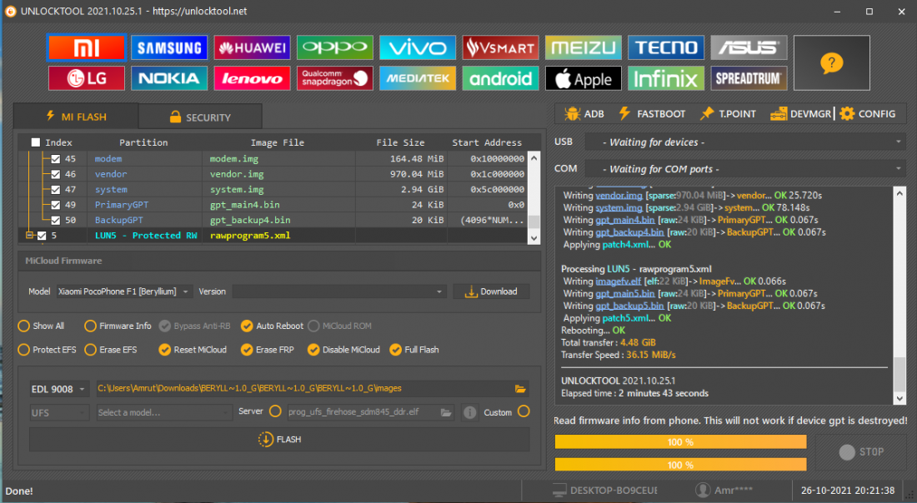Open the DEVMGR device manager

[800, 114]
